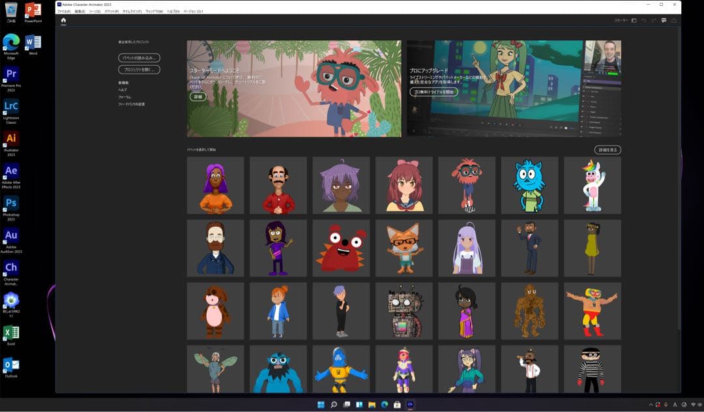
Task: Open the chat feedback icon at top right
Action: click(x=664, y=20)
